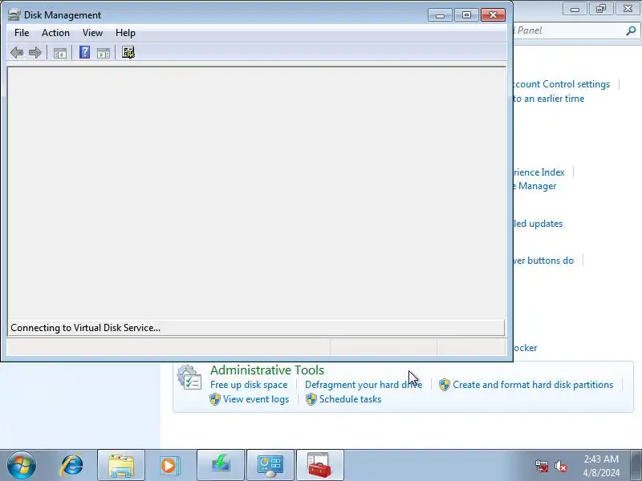Maximize the Disk Management window

pos(466,15)
